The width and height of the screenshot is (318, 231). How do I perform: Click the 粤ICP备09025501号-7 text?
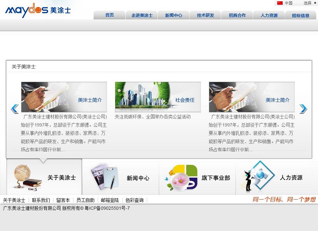107,208
